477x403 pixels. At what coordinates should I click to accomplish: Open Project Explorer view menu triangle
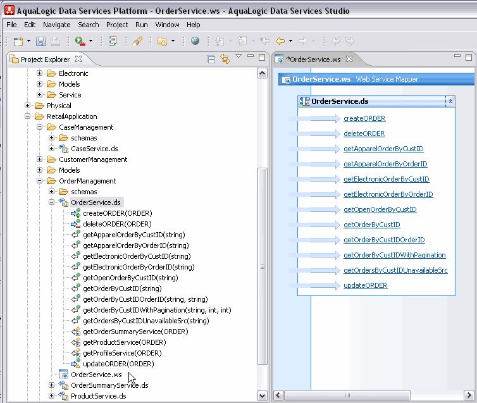pyautogui.click(x=238, y=56)
